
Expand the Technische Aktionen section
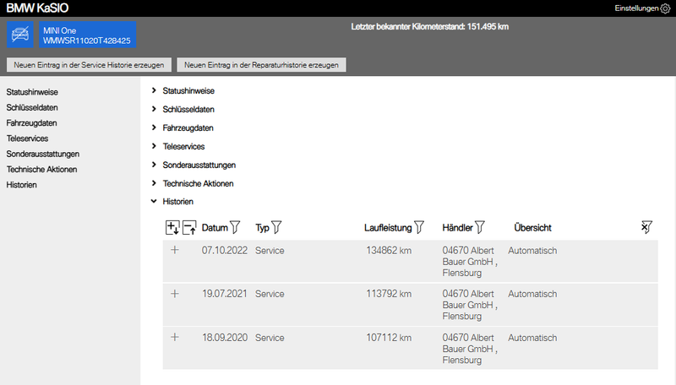tap(154, 183)
